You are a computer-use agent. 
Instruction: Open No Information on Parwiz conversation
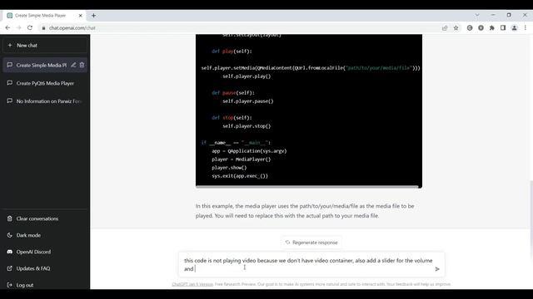tap(45, 101)
